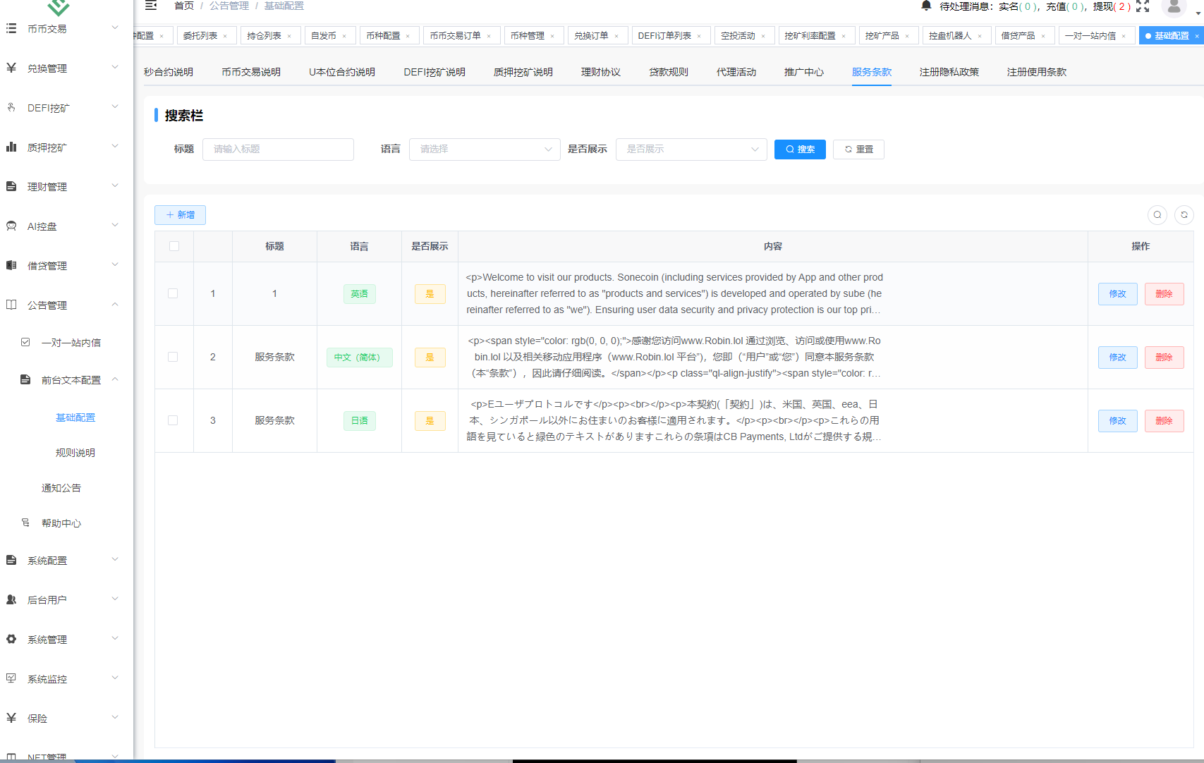Refresh table with circular refresh icon

point(1184,215)
